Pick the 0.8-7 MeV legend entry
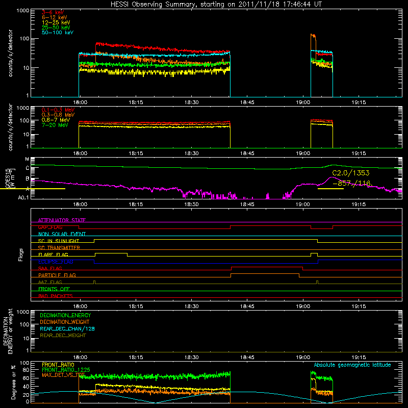This screenshot has width=408, height=408. click(x=56, y=120)
